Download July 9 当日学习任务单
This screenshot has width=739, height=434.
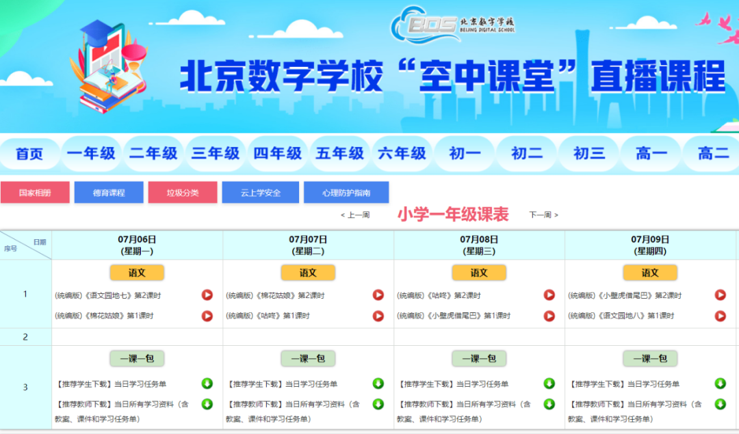pyautogui.click(x=721, y=383)
